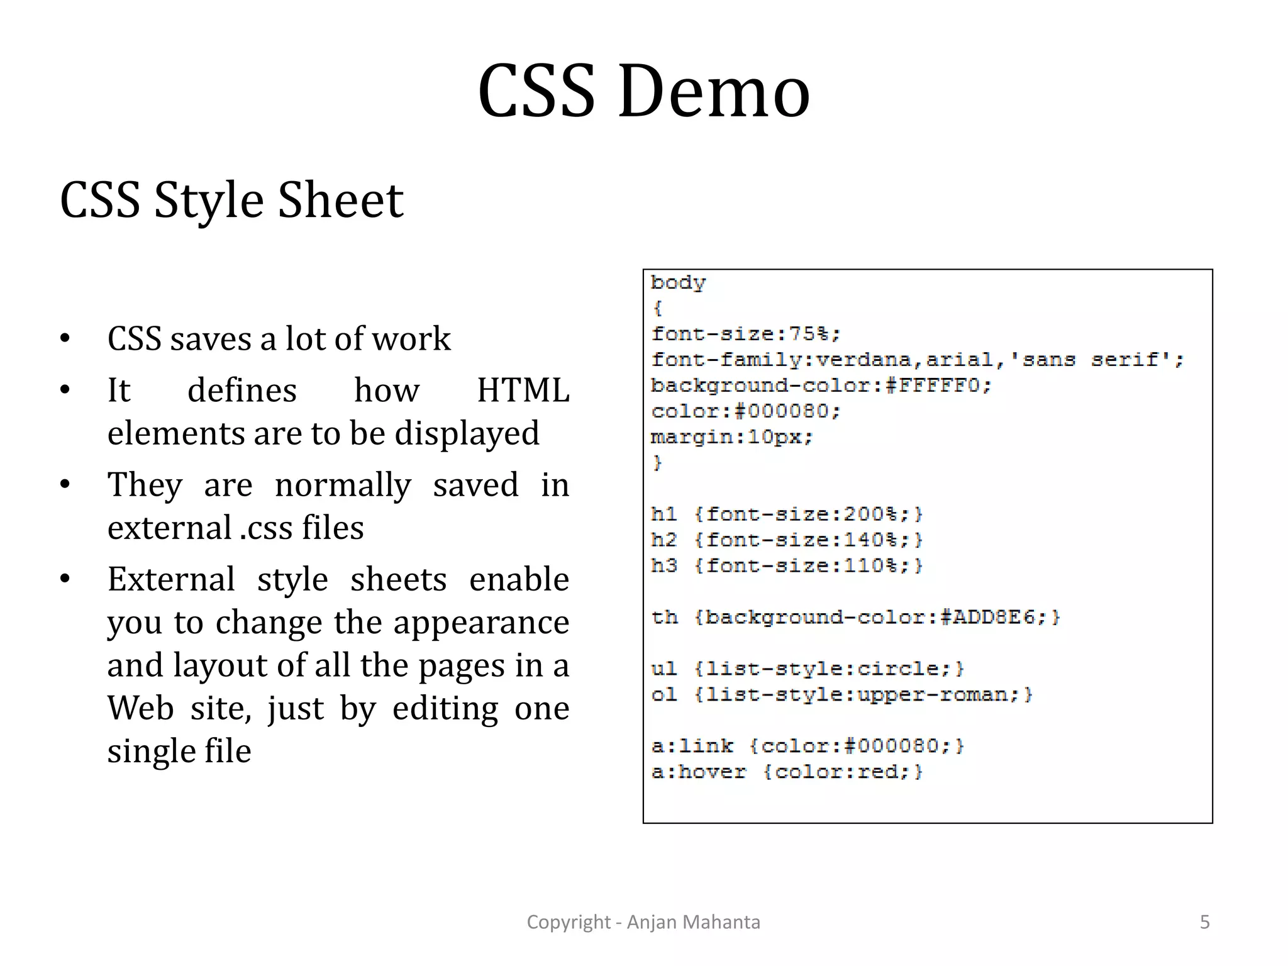Click the bullet 'They are normally saved in'

pyautogui.click(x=338, y=506)
